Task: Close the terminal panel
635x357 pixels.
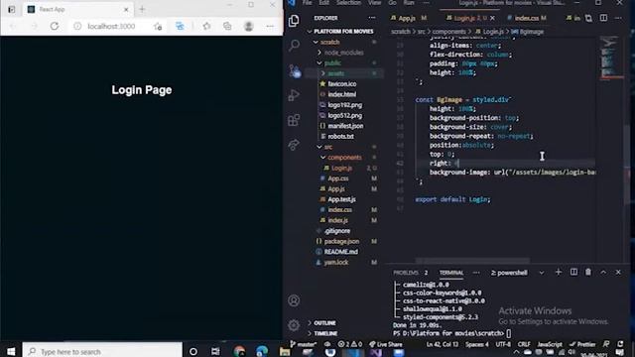Action: tap(618, 273)
